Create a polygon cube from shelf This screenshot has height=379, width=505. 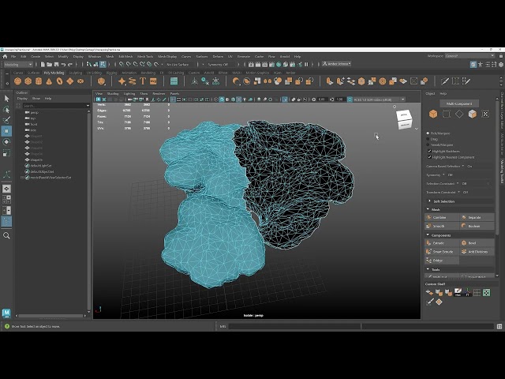point(28,81)
